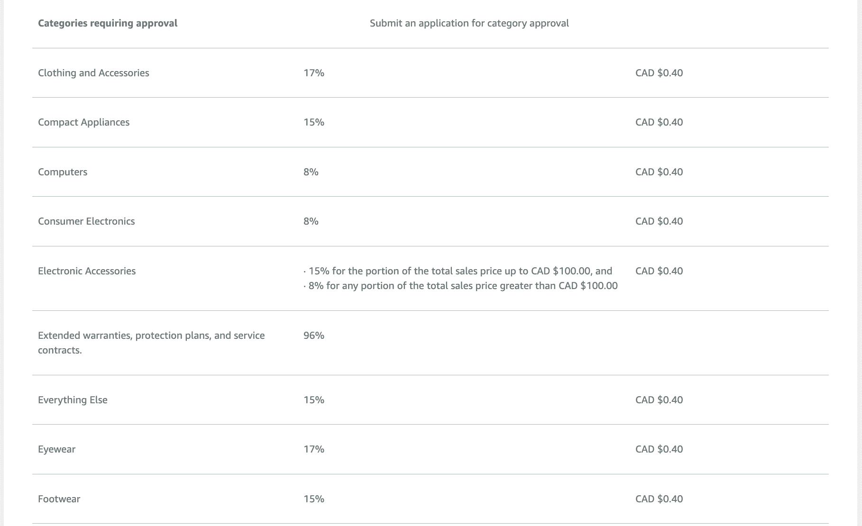Click the 15% fee for Everything Else
This screenshot has height=526, width=862.
click(314, 400)
